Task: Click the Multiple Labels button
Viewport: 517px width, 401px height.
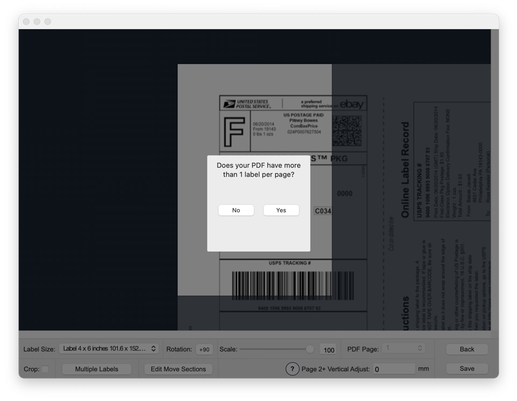Action: 97,369
